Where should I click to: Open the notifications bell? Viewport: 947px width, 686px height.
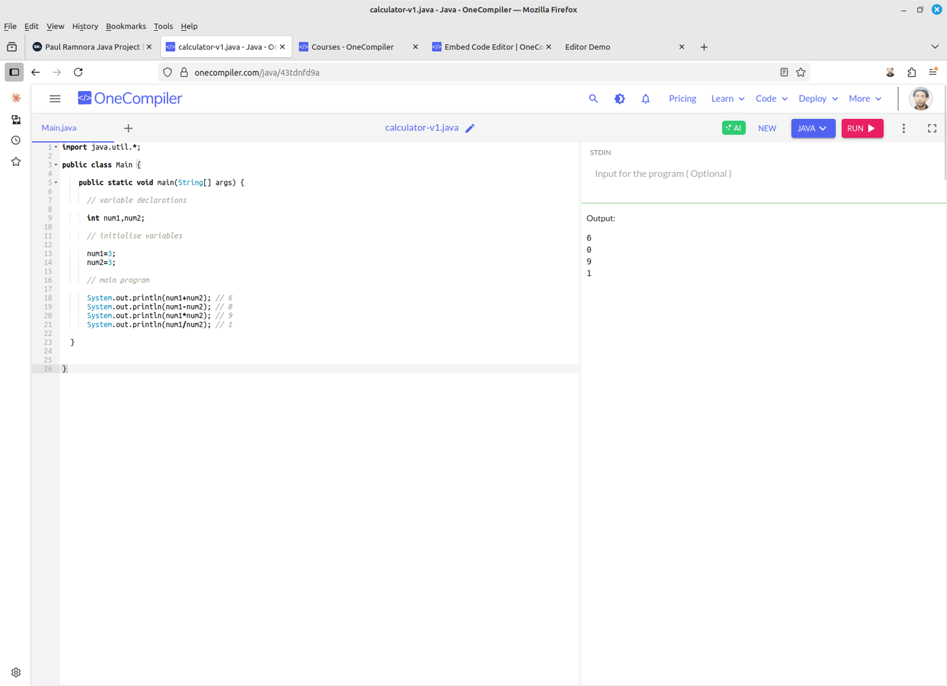point(646,99)
